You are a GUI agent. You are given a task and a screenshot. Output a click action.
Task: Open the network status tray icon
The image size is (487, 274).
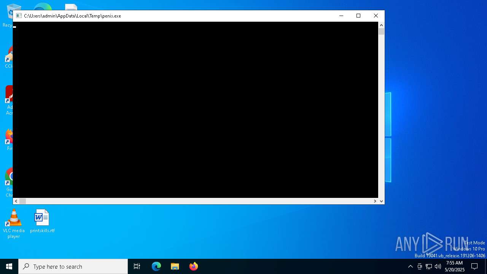tap(429, 266)
